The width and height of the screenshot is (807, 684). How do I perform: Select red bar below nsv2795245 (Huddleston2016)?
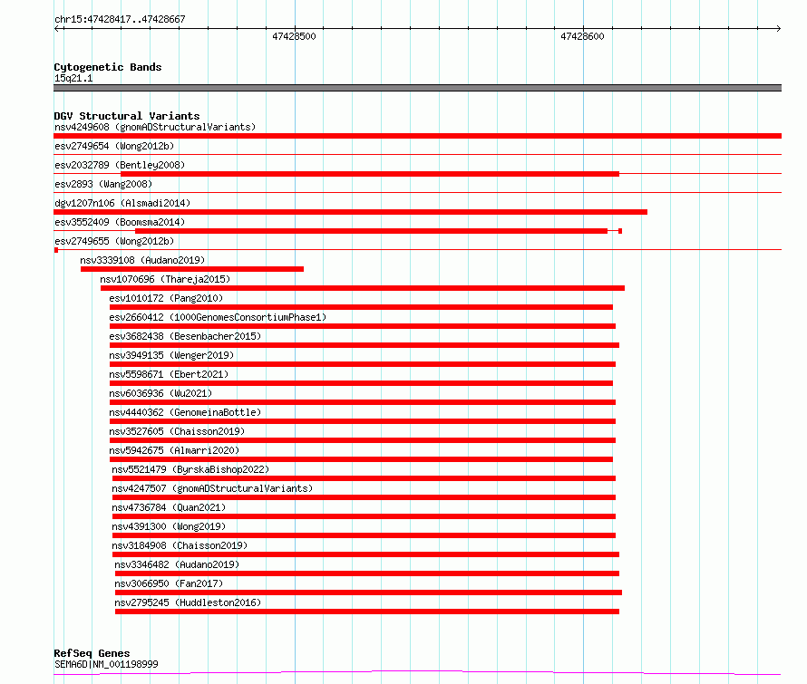[x=367, y=612]
